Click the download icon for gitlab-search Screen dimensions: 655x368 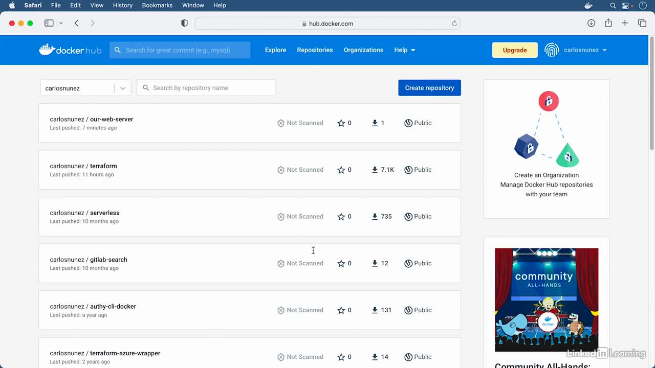click(375, 263)
